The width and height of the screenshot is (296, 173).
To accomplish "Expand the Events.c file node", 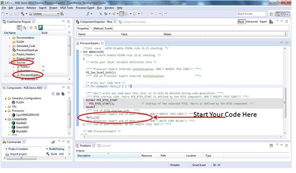I will coord(13,67).
